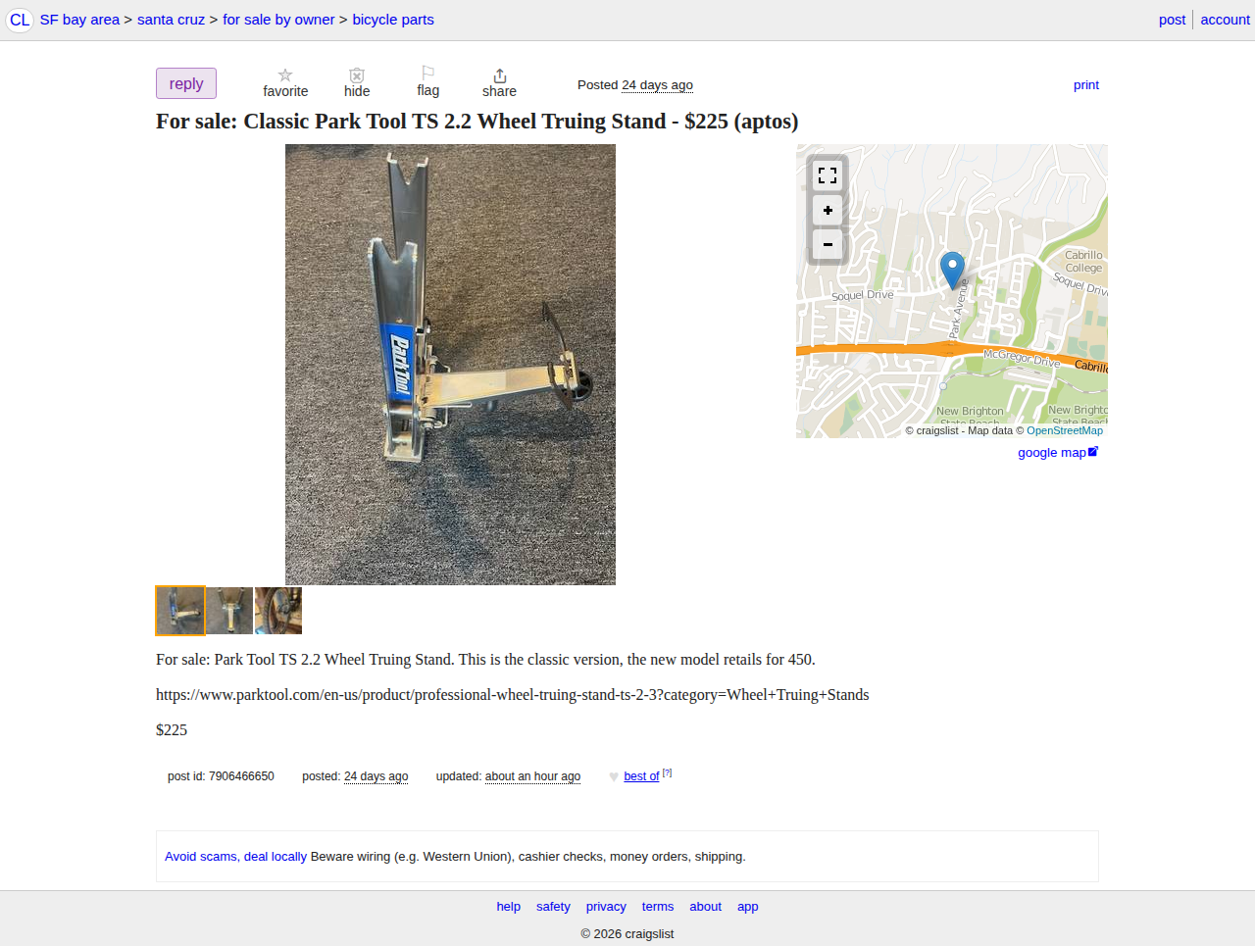The image size is (1255, 946).
Task: Open Avoid scams, deal locally link
Action: coord(235,857)
